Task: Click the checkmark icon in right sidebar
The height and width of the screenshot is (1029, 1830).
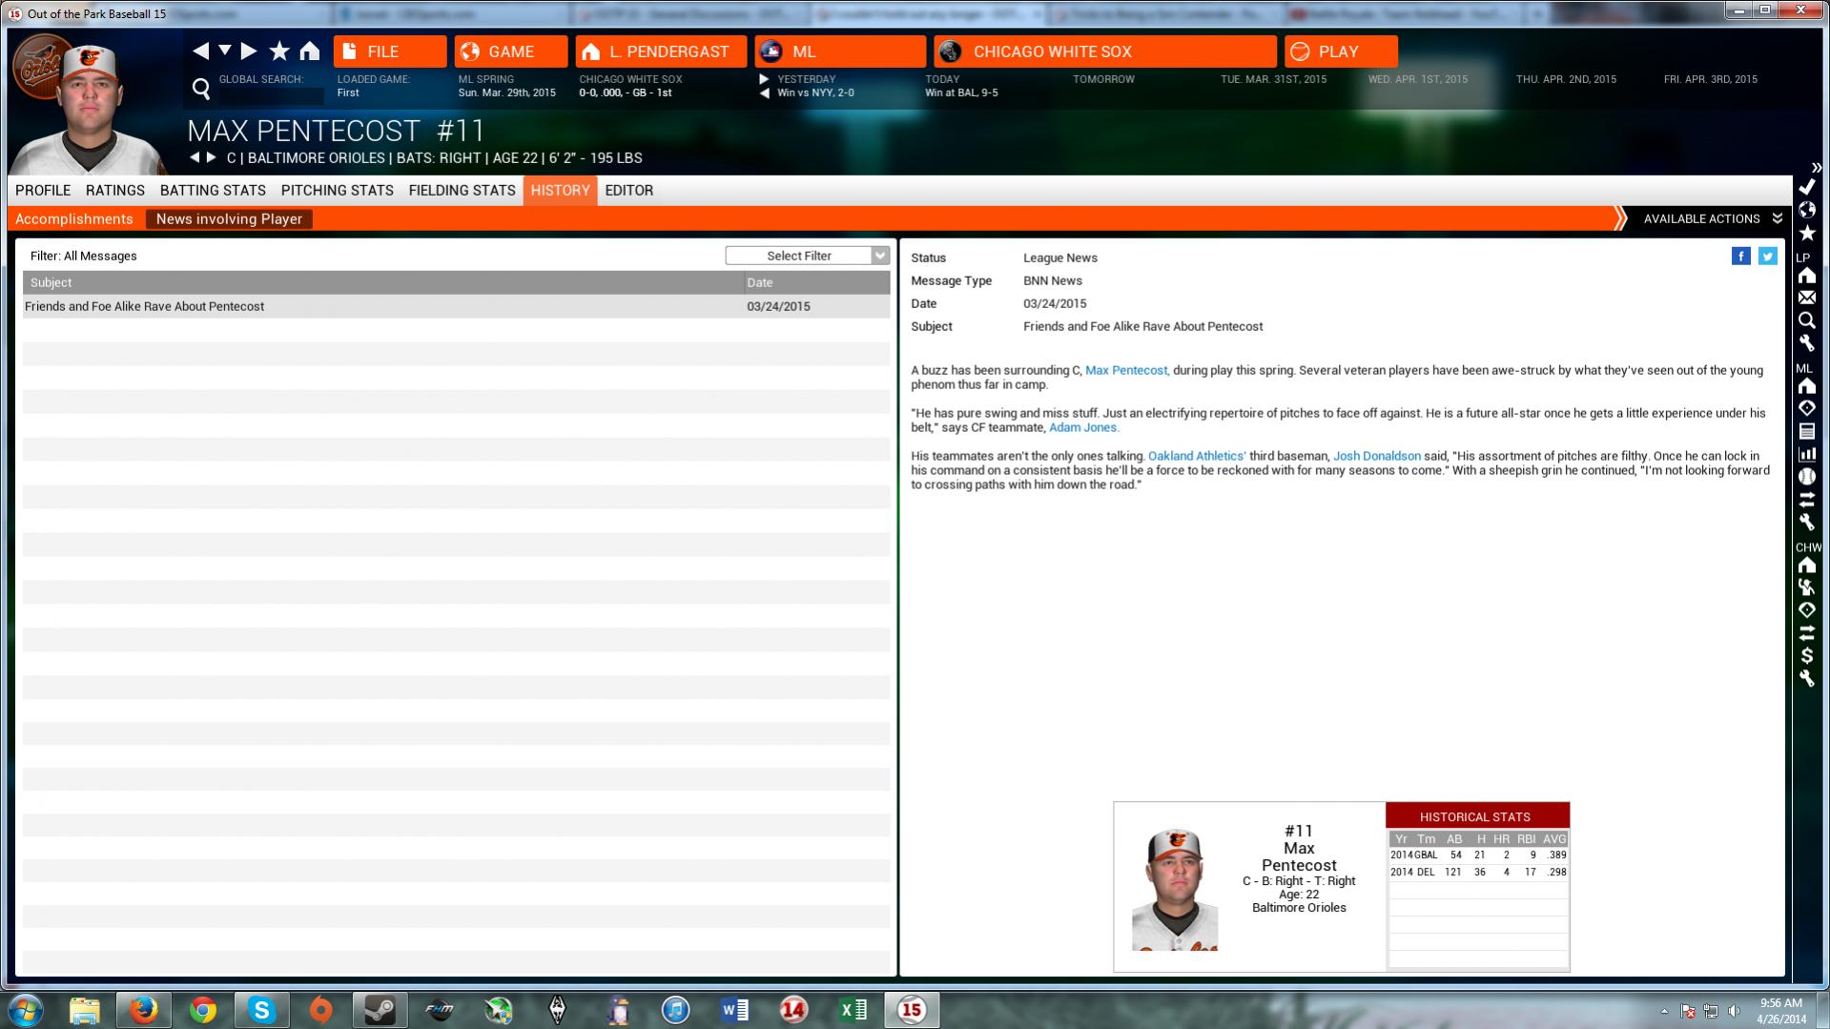Action: point(1807,187)
